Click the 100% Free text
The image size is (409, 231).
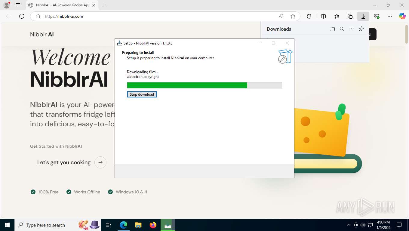click(x=48, y=192)
